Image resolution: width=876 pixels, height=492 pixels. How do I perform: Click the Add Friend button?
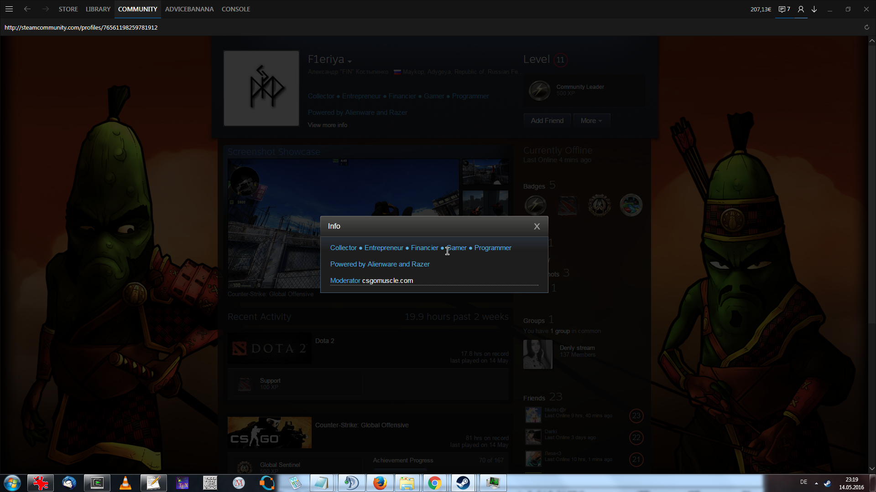pos(547,121)
